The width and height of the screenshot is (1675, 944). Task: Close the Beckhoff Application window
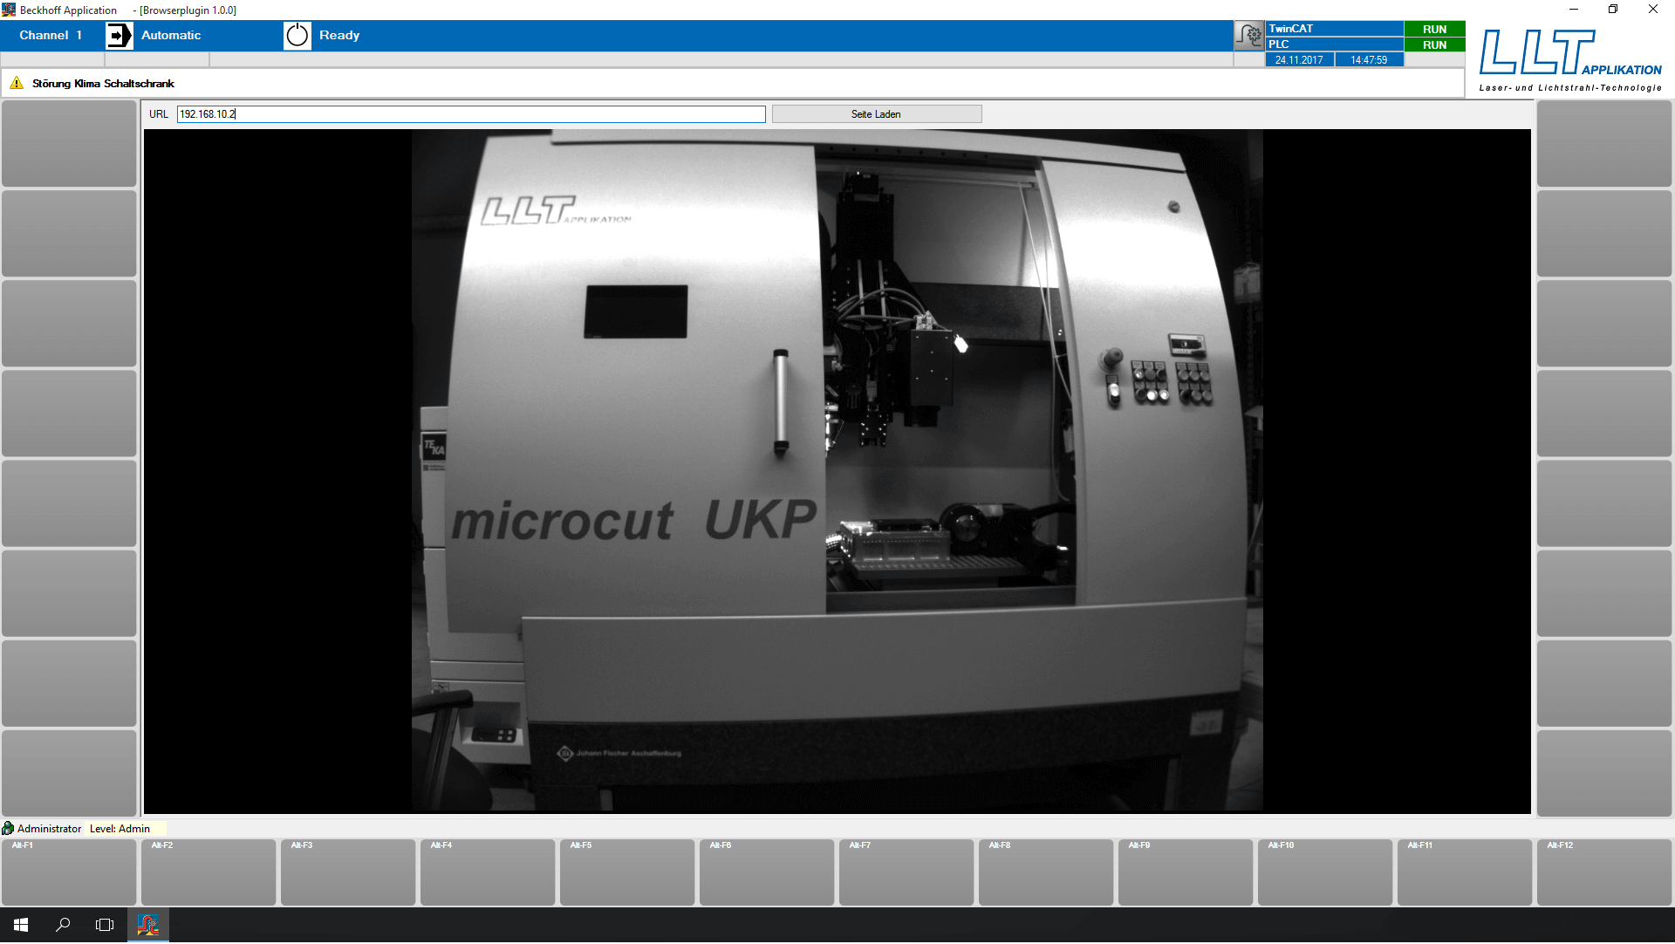click(x=1653, y=10)
